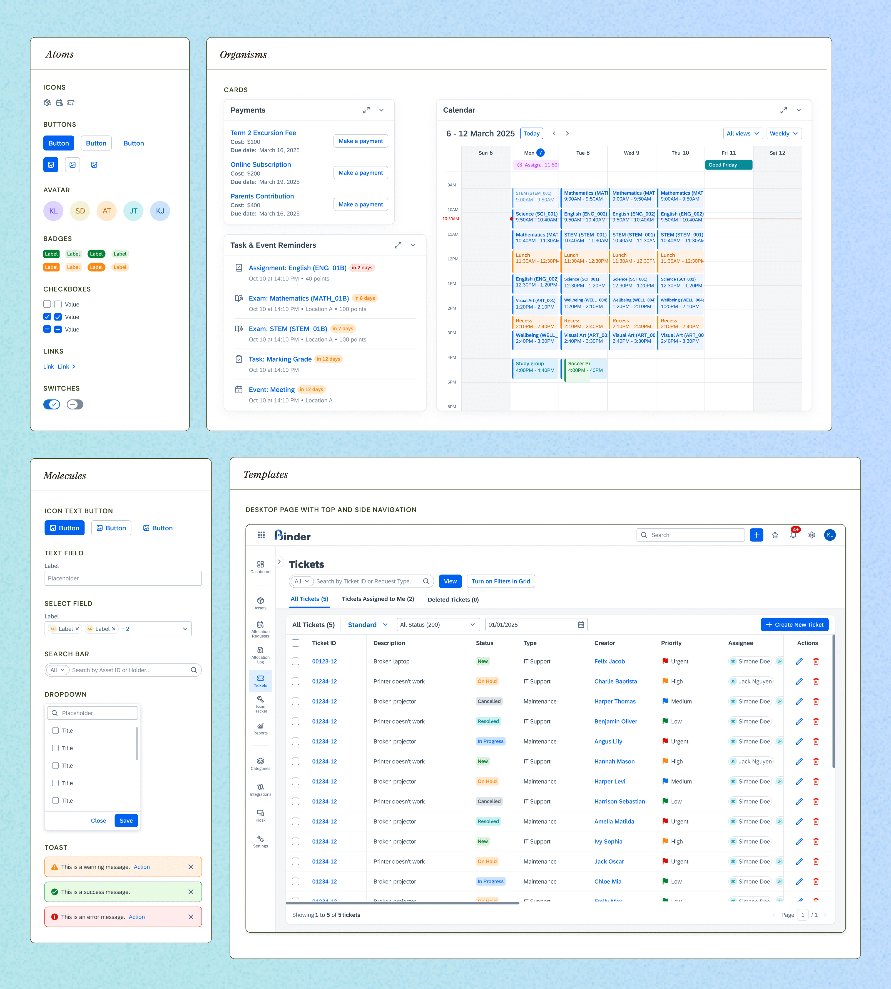Open Assets in the side navigation
891x989 pixels.
tap(260, 604)
